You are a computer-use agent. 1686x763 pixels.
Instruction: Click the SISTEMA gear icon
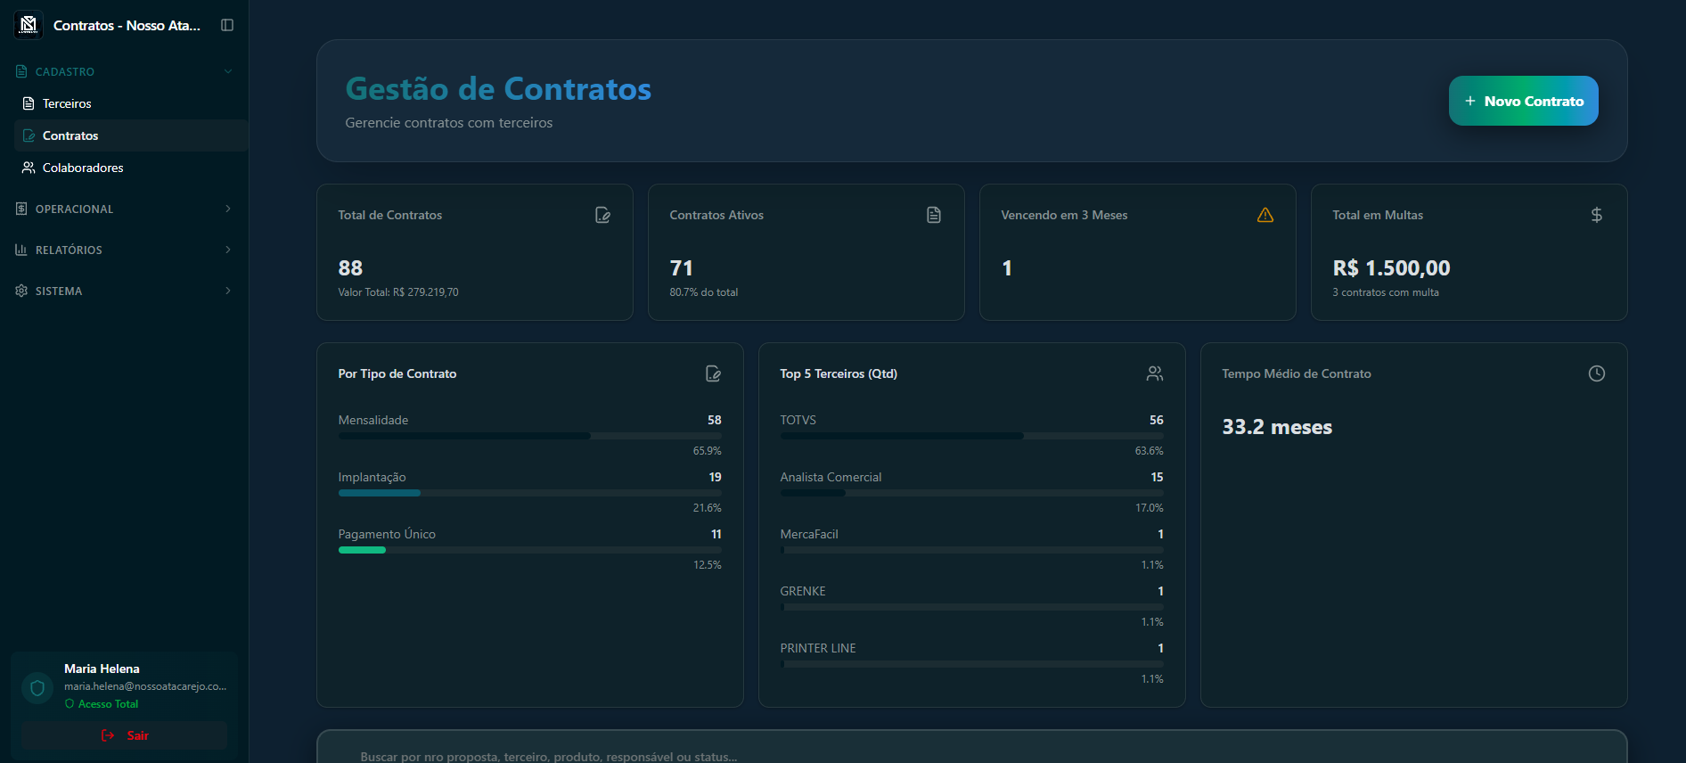click(21, 291)
